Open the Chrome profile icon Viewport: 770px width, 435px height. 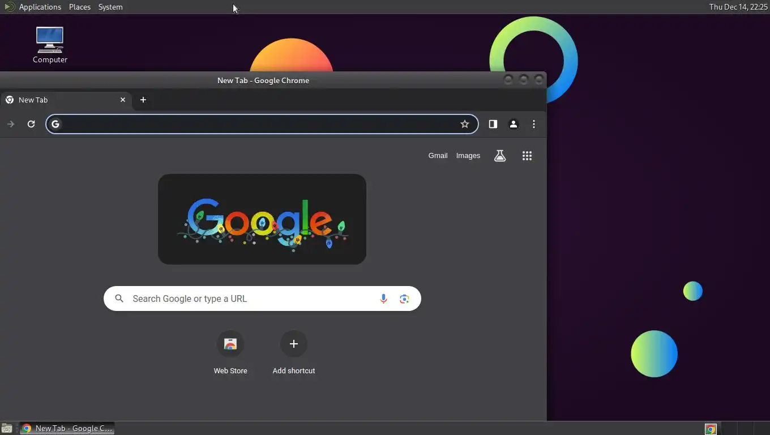tap(514, 124)
